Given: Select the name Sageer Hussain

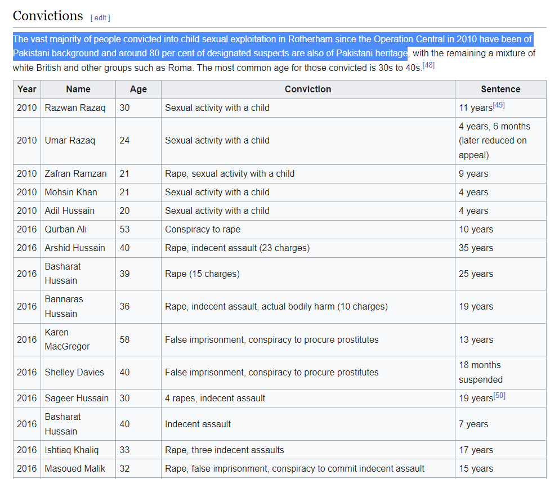Looking at the screenshot, I should [x=77, y=398].
